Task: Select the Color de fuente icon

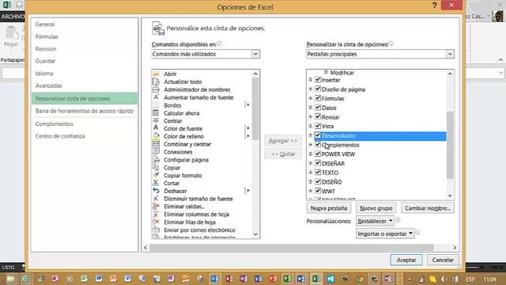Action: (x=156, y=128)
